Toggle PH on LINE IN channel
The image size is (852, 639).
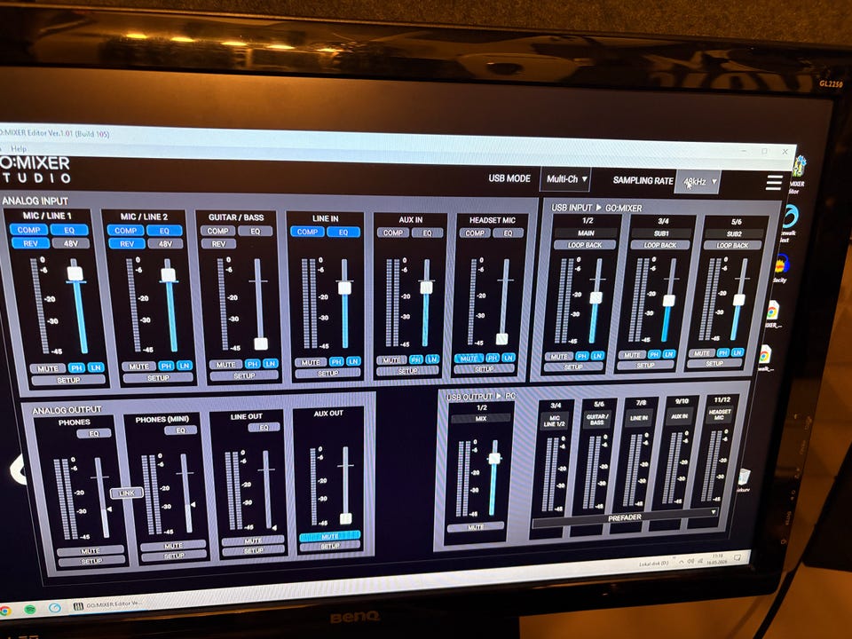pyautogui.click(x=336, y=361)
